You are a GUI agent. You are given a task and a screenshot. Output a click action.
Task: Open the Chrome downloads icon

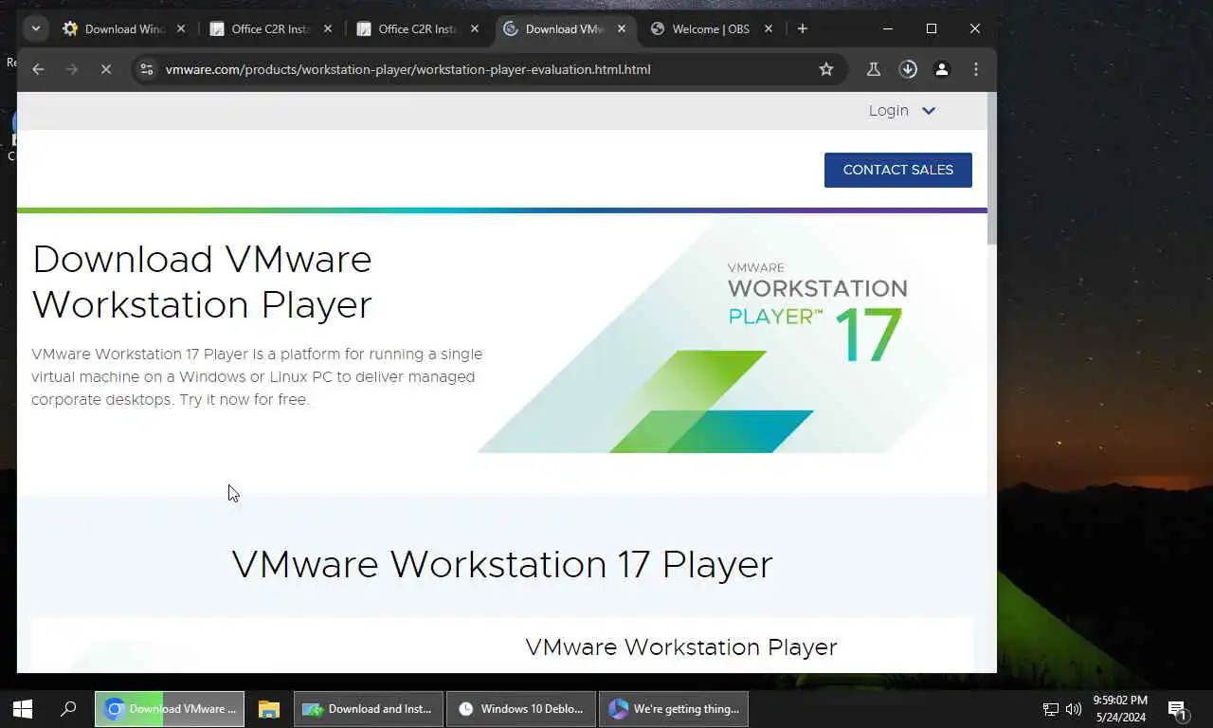(908, 69)
